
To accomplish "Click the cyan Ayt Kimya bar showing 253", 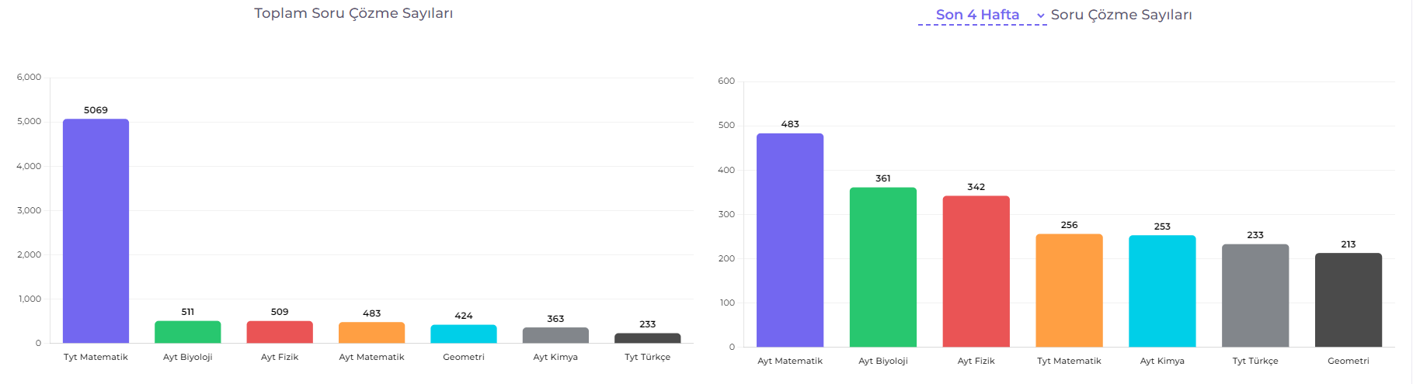I will click(1162, 291).
